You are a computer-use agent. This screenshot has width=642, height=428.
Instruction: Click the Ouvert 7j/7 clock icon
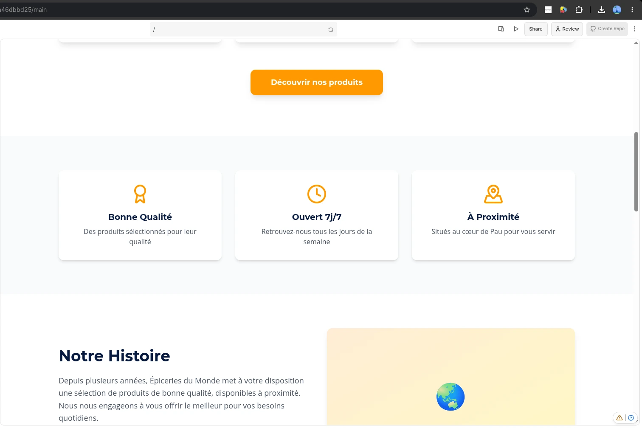[317, 194]
